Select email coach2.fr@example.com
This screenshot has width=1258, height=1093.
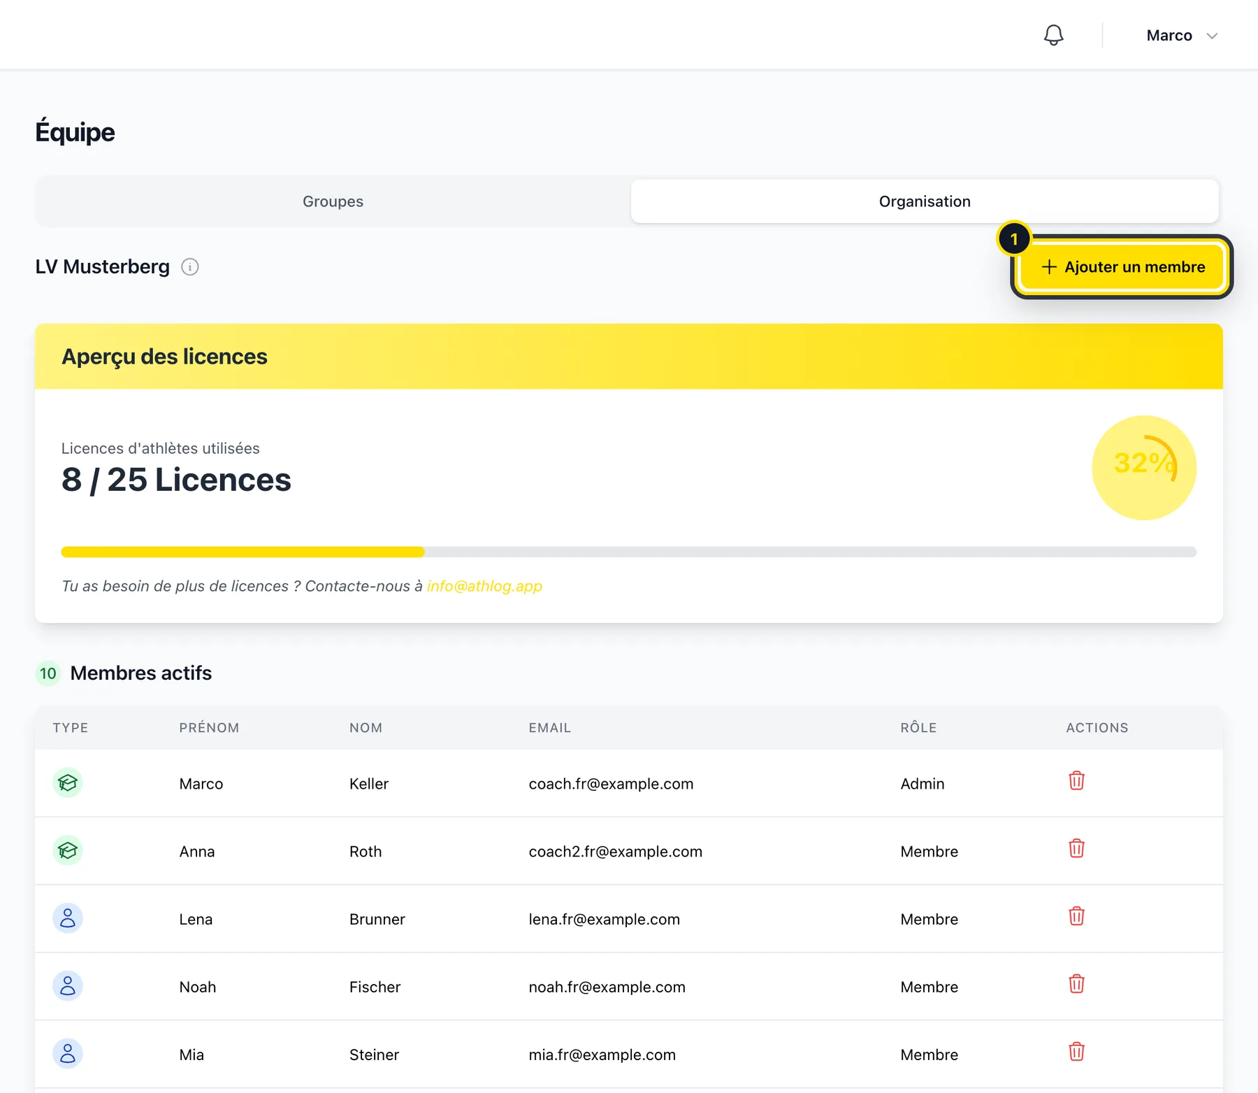616,852
